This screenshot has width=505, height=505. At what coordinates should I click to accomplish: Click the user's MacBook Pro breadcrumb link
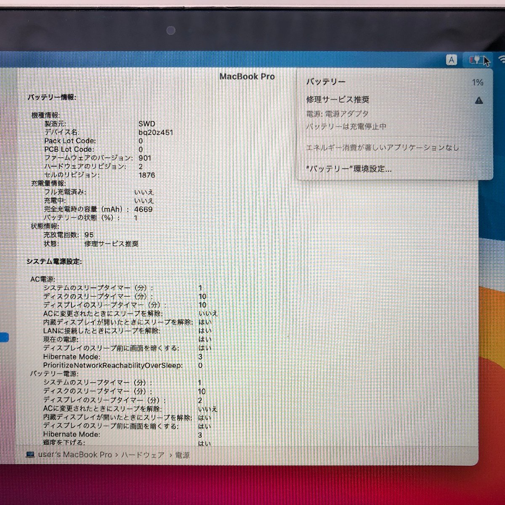click(x=74, y=454)
